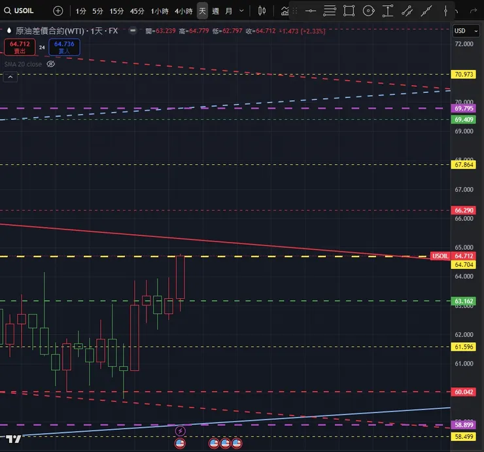Select the 天 daily timeframe
The width and height of the screenshot is (484, 452).
pos(202,11)
